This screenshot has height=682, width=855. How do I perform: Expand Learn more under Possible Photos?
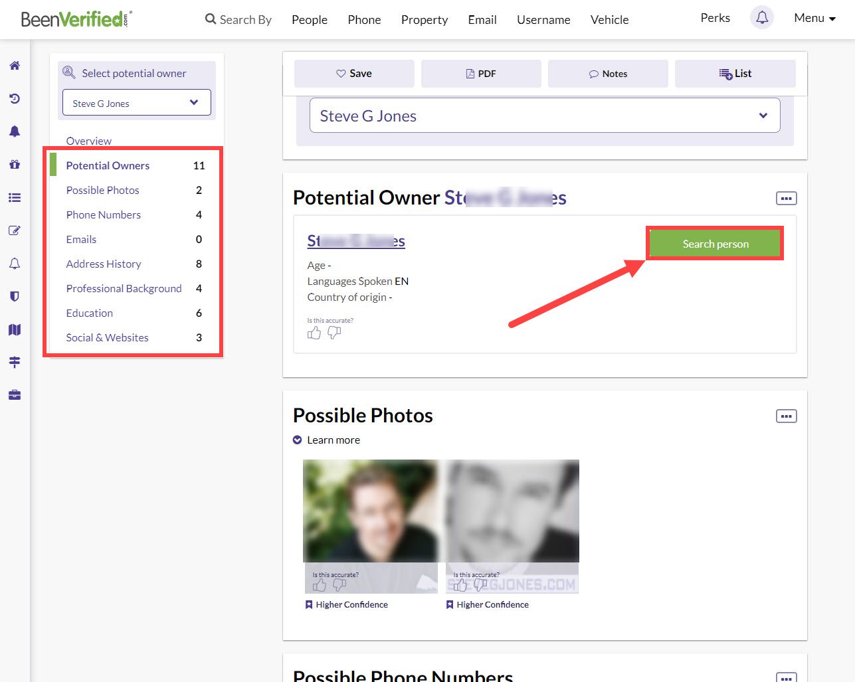[x=327, y=440]
